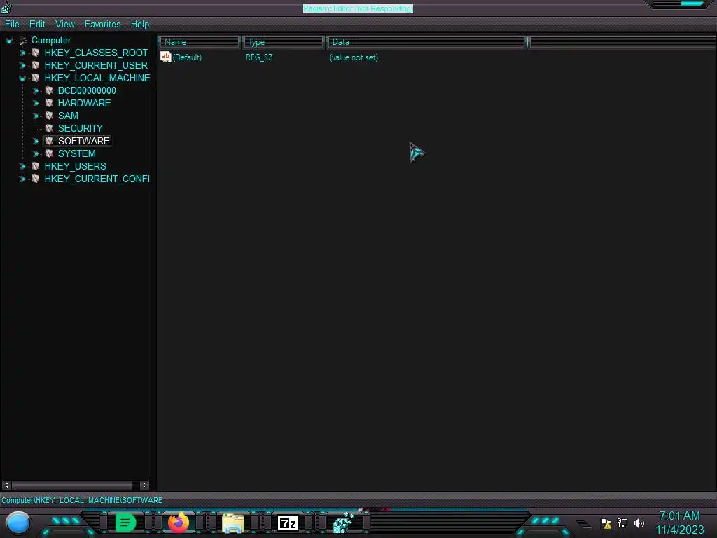
Task: Open the Edit menu
Action: (x=37, y=25)
